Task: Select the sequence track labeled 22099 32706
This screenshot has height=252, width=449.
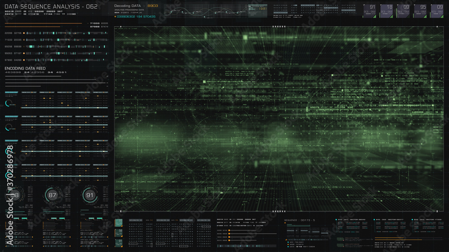Action: 56,33
